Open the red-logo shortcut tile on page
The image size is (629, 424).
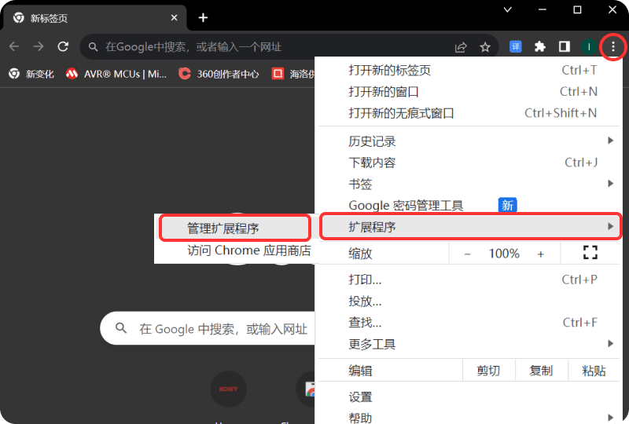[x=228, y=389]
